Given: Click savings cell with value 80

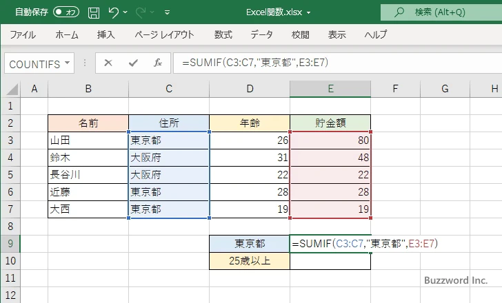Looking at the screenshot, I should pyautogui.click(x=330, y=140).
